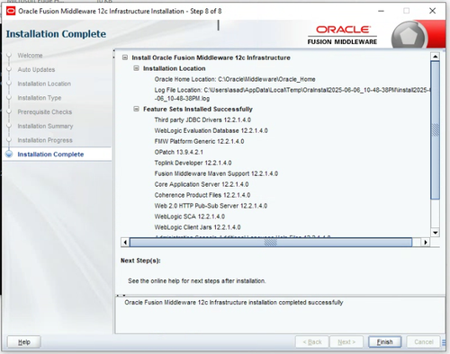Select the Prerequisite Checks step
This screenshot has width=450, height=354.
45,111
